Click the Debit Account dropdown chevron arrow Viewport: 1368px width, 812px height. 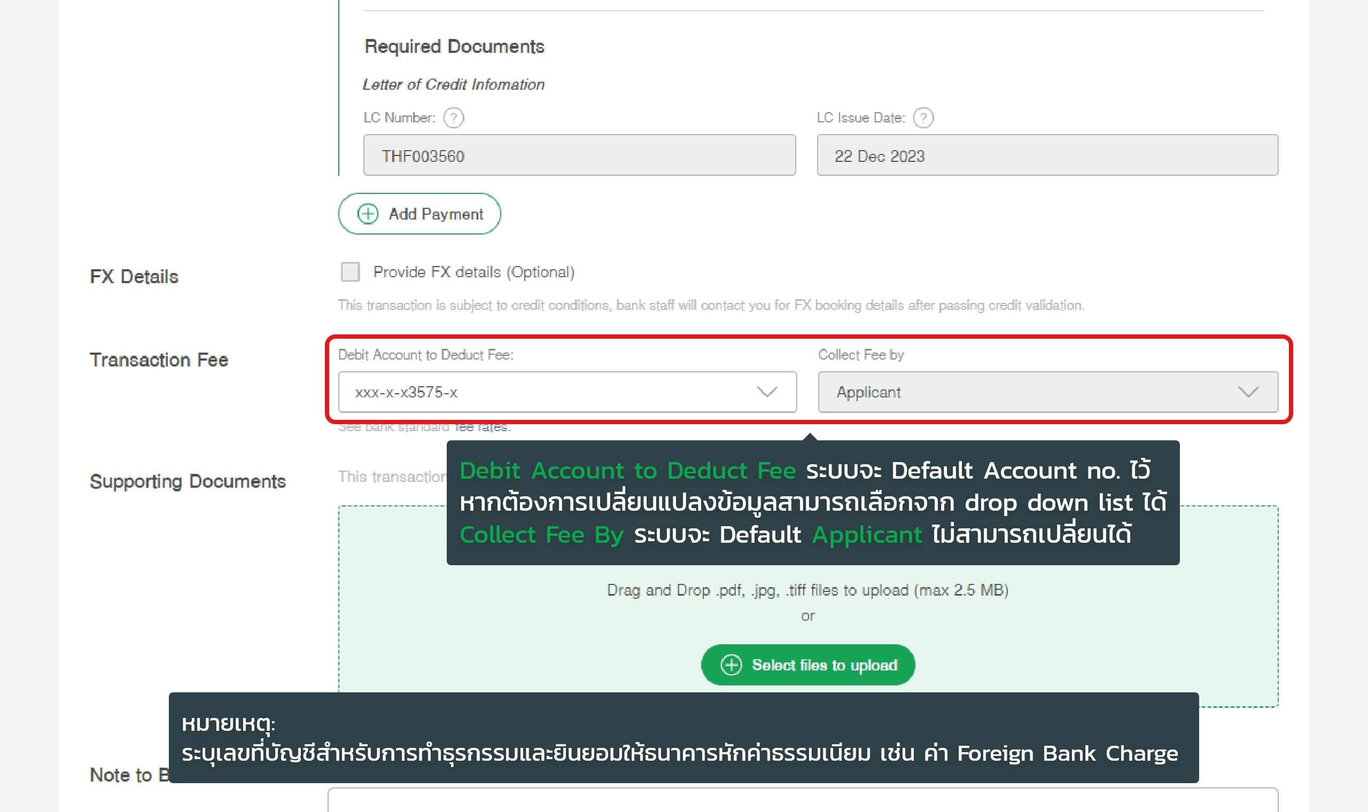[x=767, y=392]
